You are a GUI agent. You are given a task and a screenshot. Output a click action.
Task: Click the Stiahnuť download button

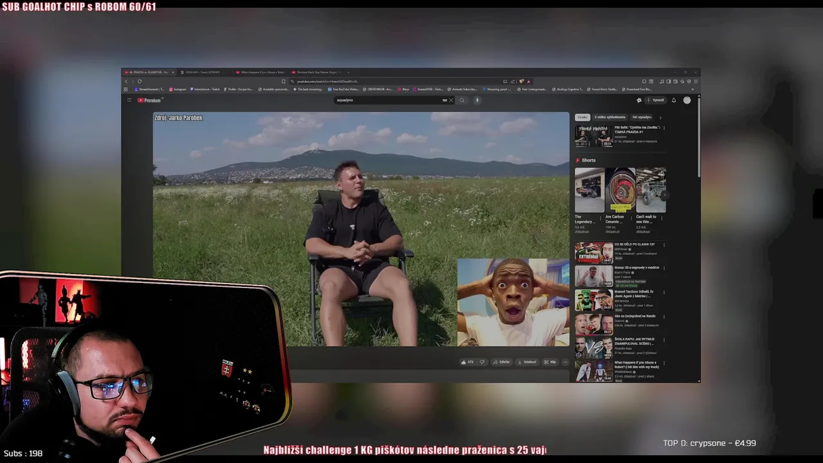click(527, 362)
